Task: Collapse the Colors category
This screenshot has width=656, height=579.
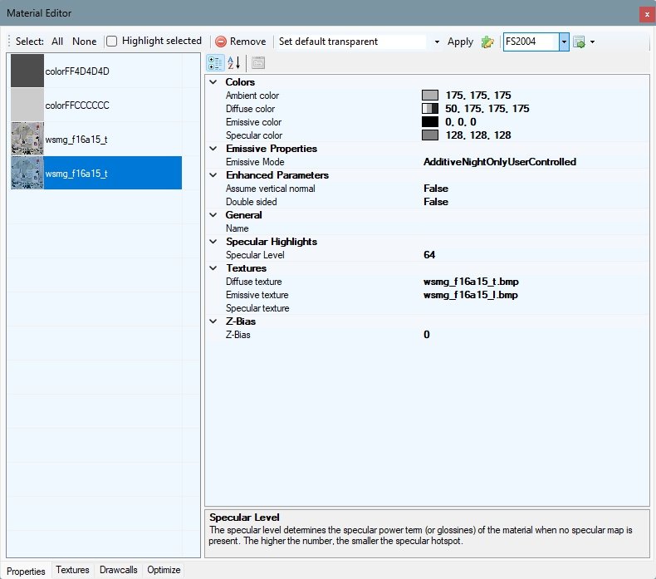Action: (x=213, y=82)
